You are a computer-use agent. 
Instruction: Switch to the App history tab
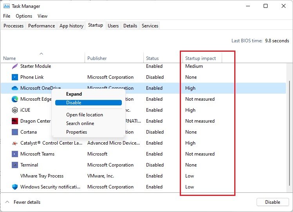[71, 25]
